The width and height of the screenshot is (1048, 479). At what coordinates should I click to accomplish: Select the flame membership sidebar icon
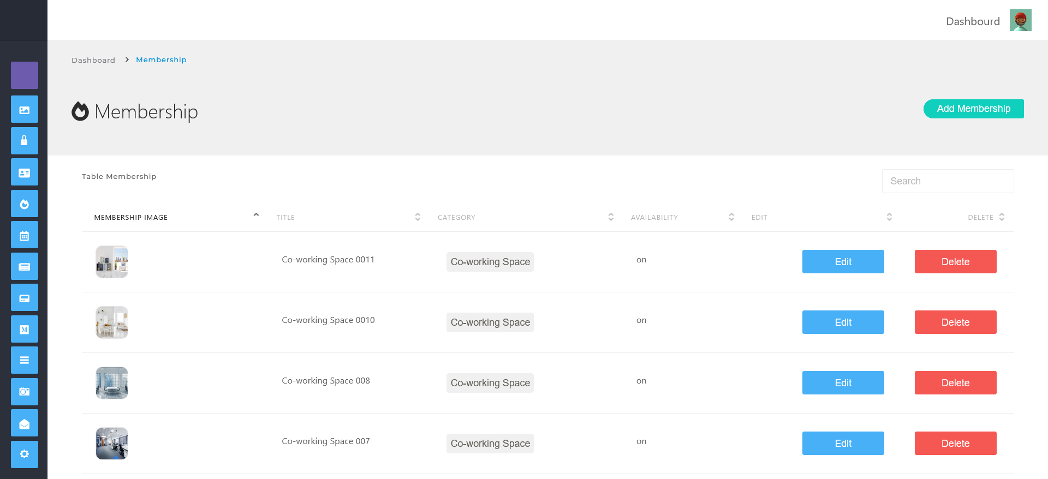tap(25, 204)
